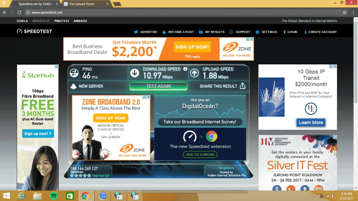Switch to the Speedtest.net by Ookla tab
This screenshot has width=358, height=201.
click(x=35, y=4)
